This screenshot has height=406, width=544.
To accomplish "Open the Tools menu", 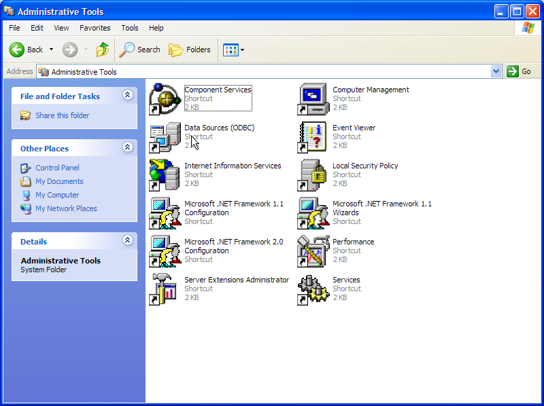I will click(x=130, y=28).
